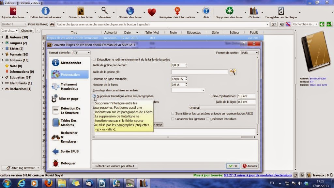Click the volume icon in system tray
Image resolution: width=334 pixels, height=188 pixels.
click(x=300, y=183)
